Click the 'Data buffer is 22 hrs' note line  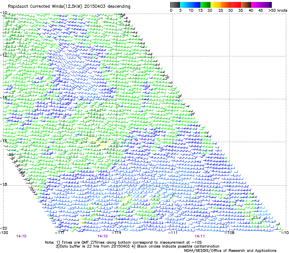click(x=137, y=246)
